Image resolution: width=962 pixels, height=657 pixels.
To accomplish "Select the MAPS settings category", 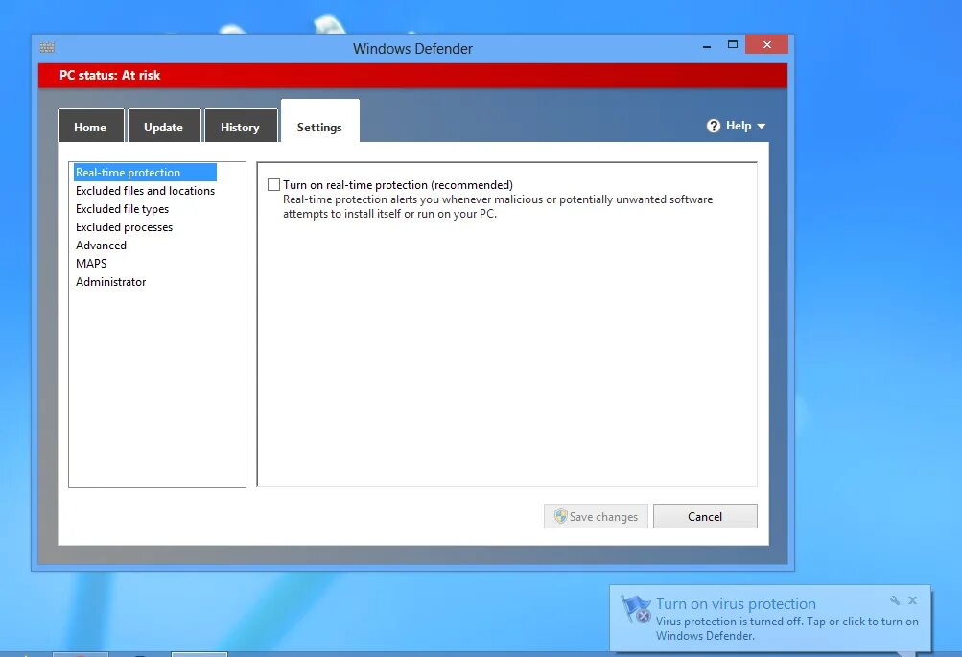I will (91, 263).
